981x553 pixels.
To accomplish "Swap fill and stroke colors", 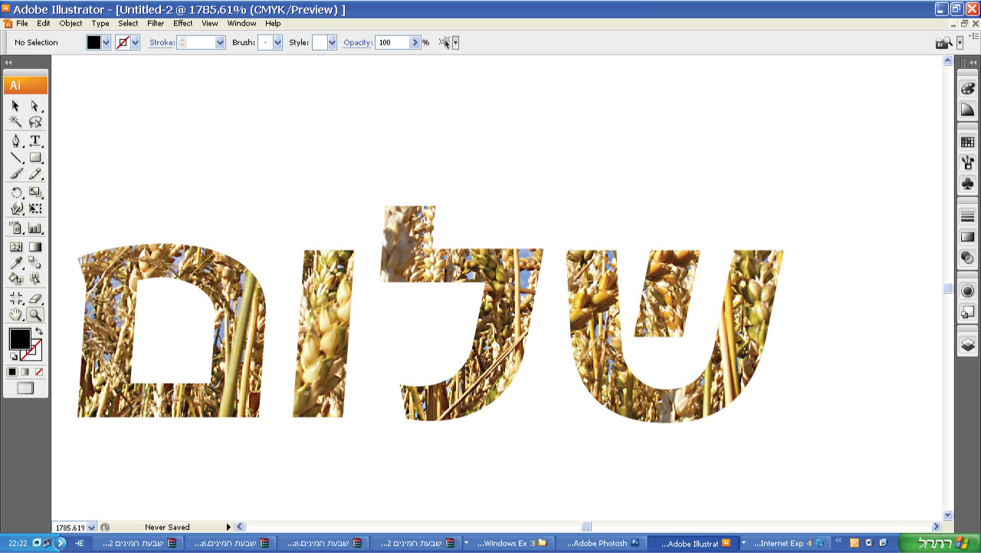I will [x=39, y=331].
